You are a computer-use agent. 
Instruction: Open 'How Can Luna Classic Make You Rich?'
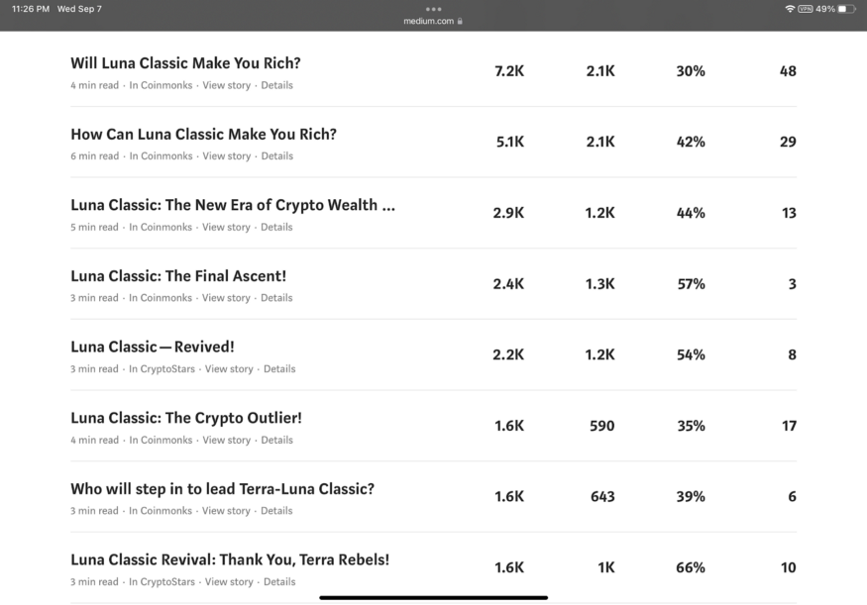click(203, 135)
